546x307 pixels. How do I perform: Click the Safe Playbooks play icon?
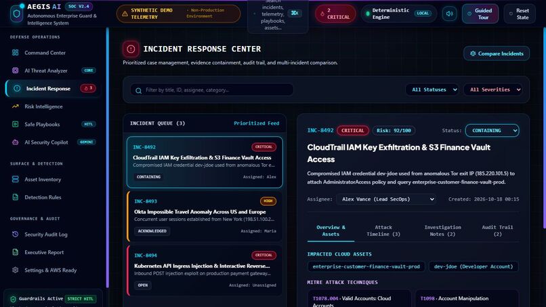(x=16, y=124)
